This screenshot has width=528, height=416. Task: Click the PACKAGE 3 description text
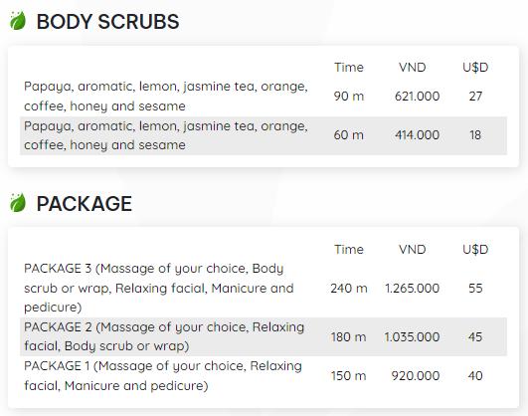coord(159,288)
